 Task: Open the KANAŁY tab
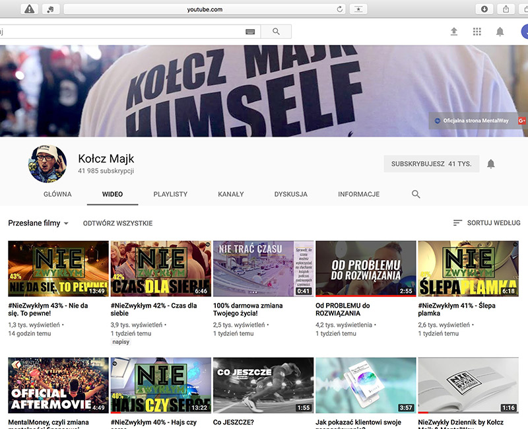click(230, 194)
